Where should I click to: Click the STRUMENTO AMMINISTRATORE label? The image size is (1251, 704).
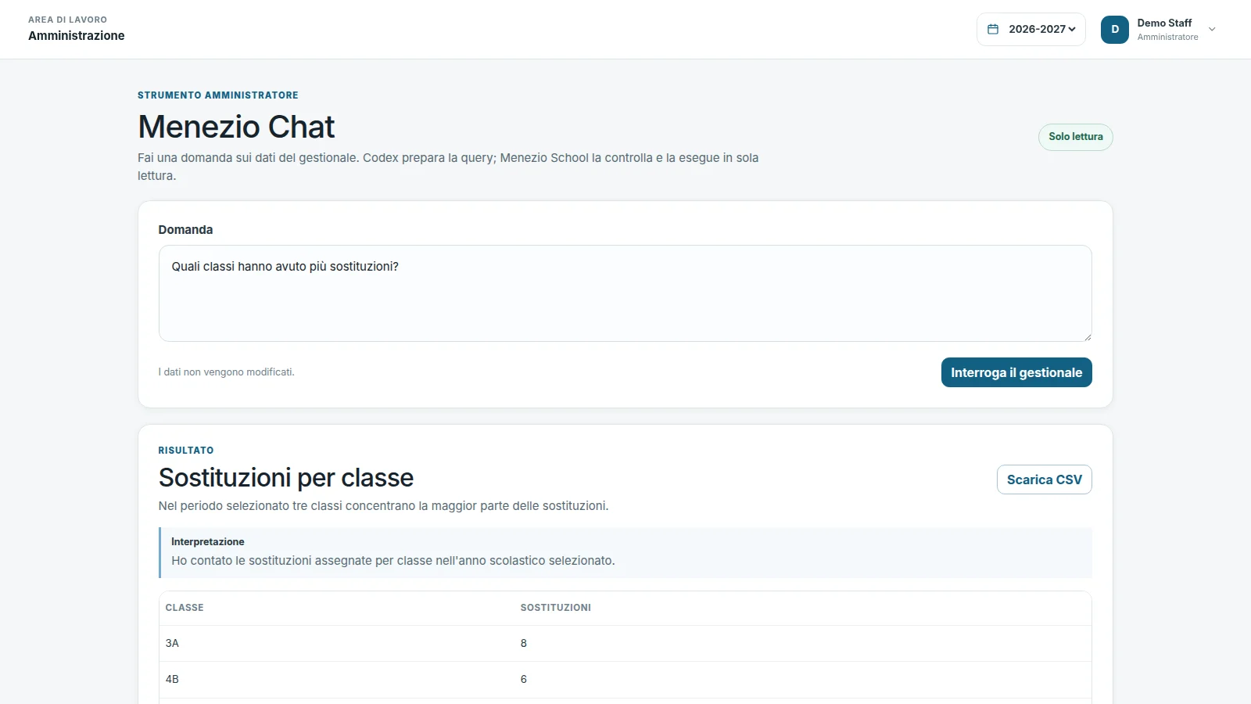[218, 95]
